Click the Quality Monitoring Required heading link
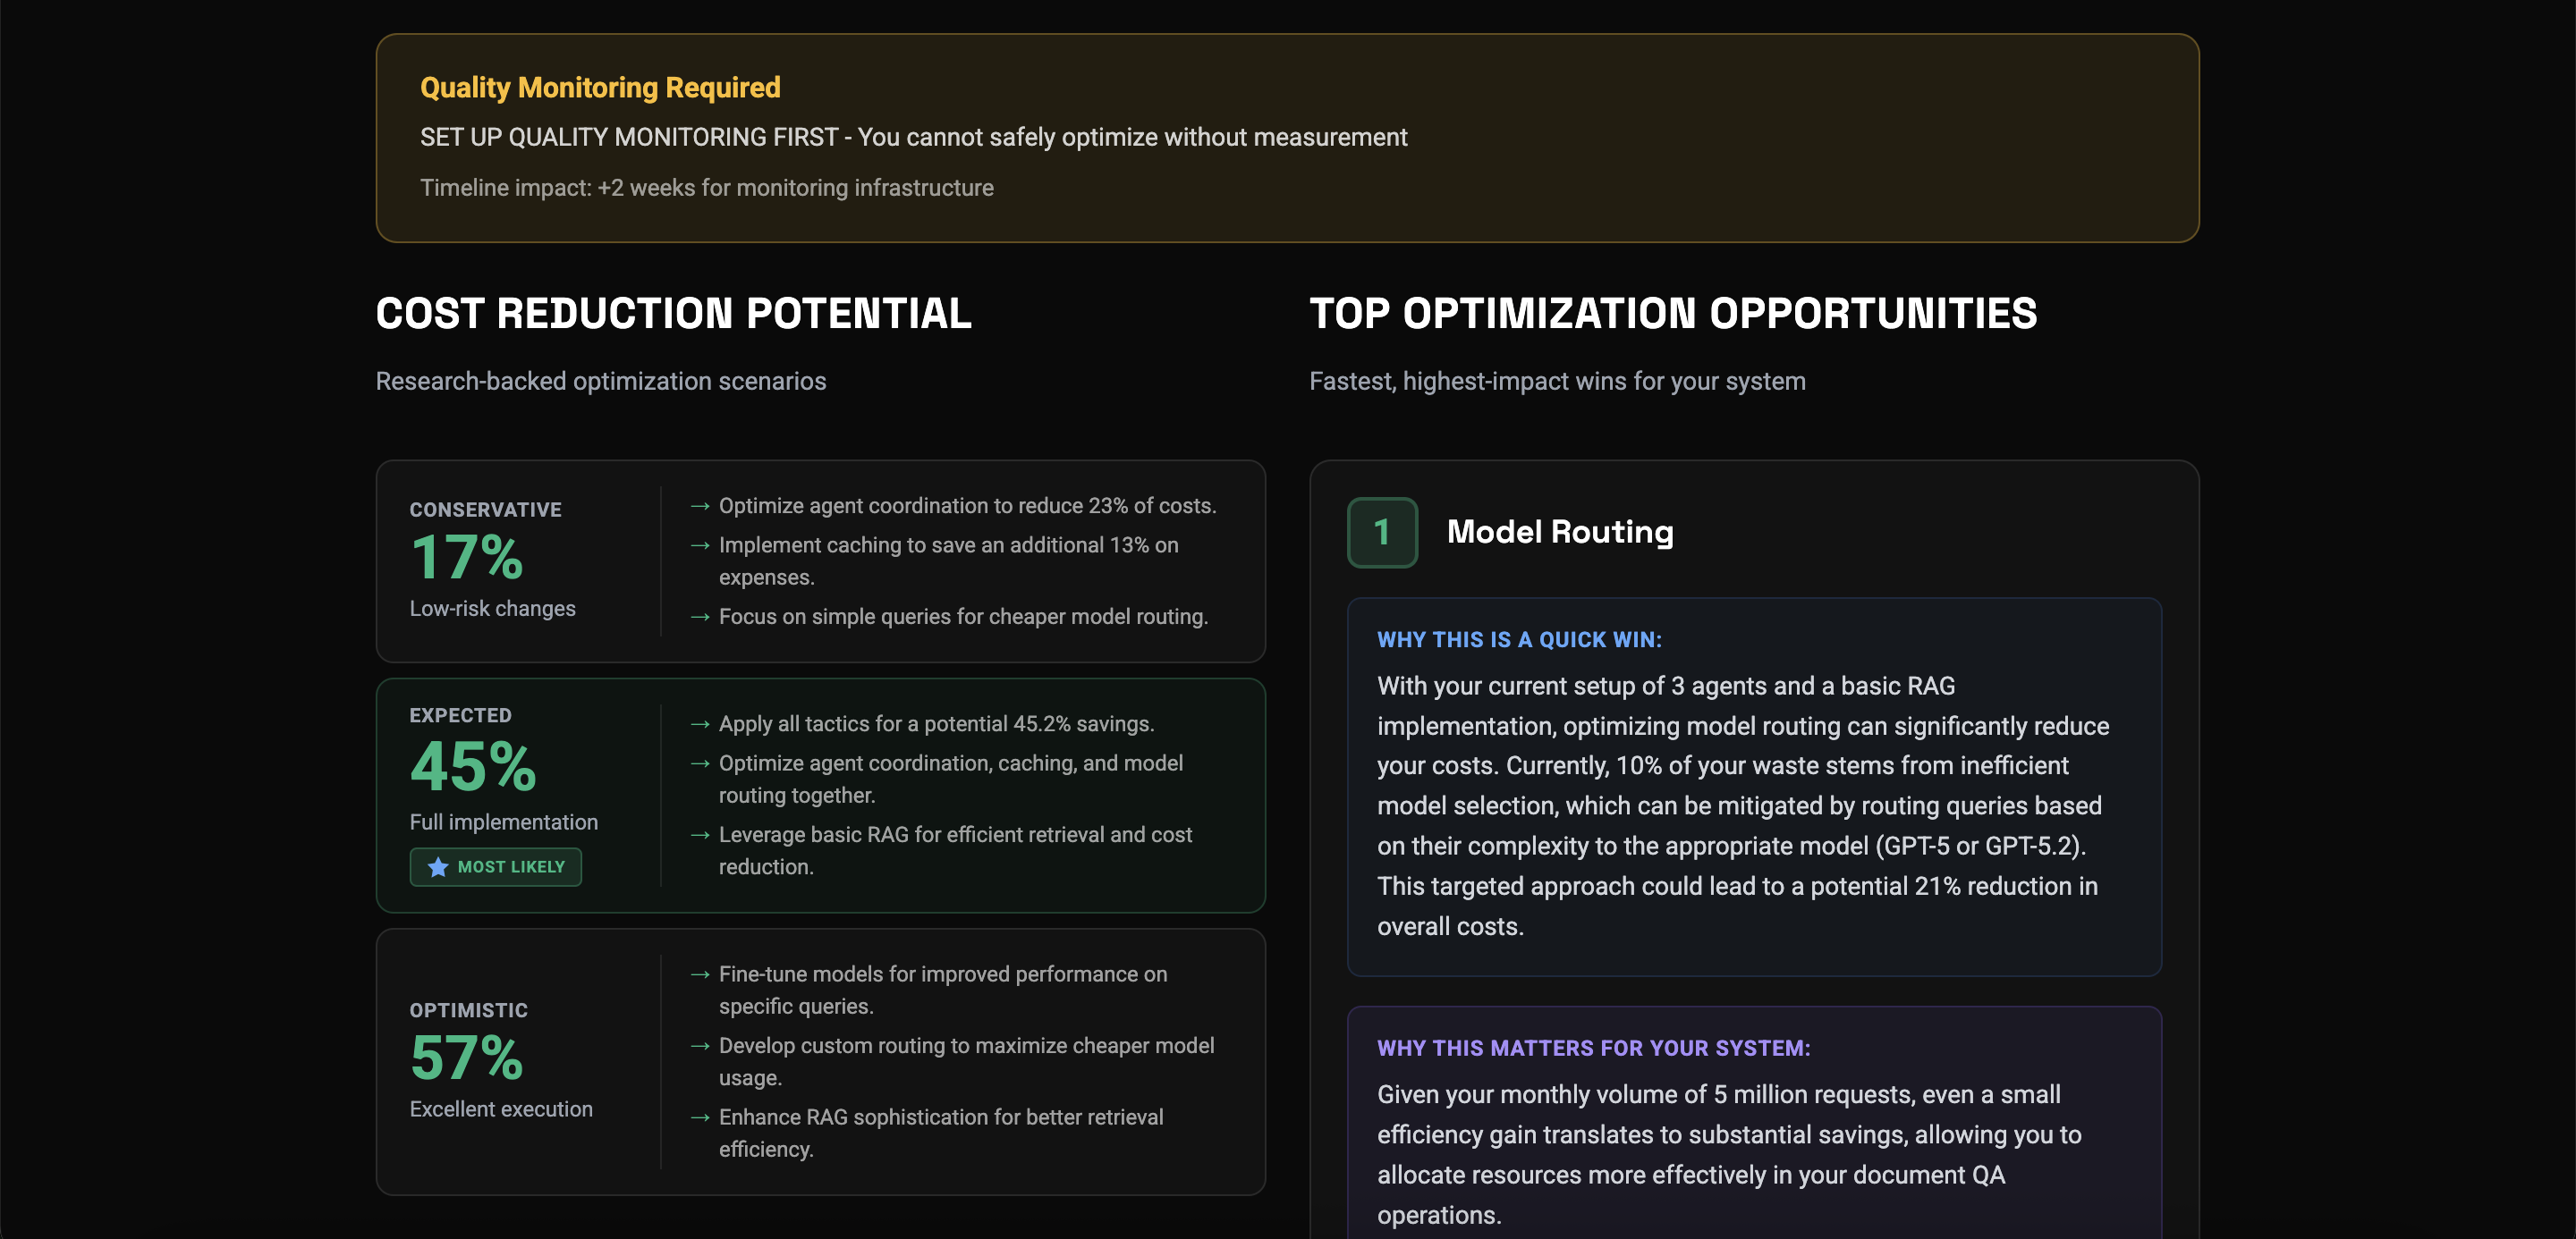The image size is (2576, 1239). click(x=599, y=87)
